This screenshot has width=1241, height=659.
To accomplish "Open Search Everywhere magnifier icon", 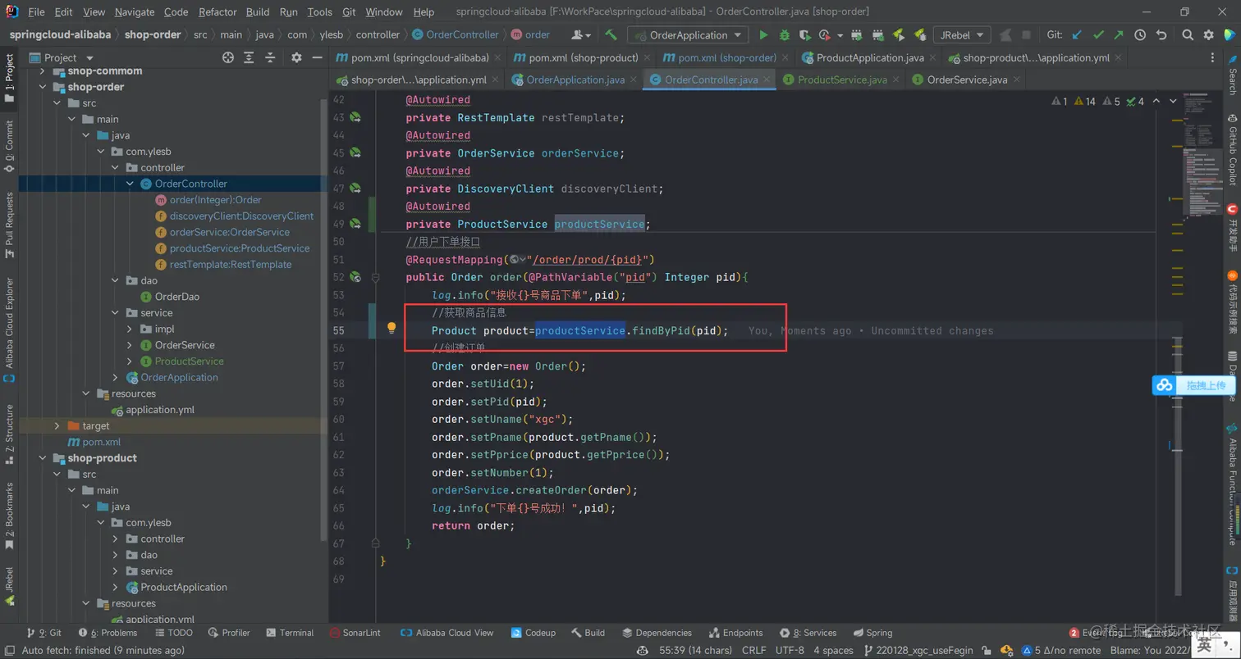I will [x=1188, y=35].
